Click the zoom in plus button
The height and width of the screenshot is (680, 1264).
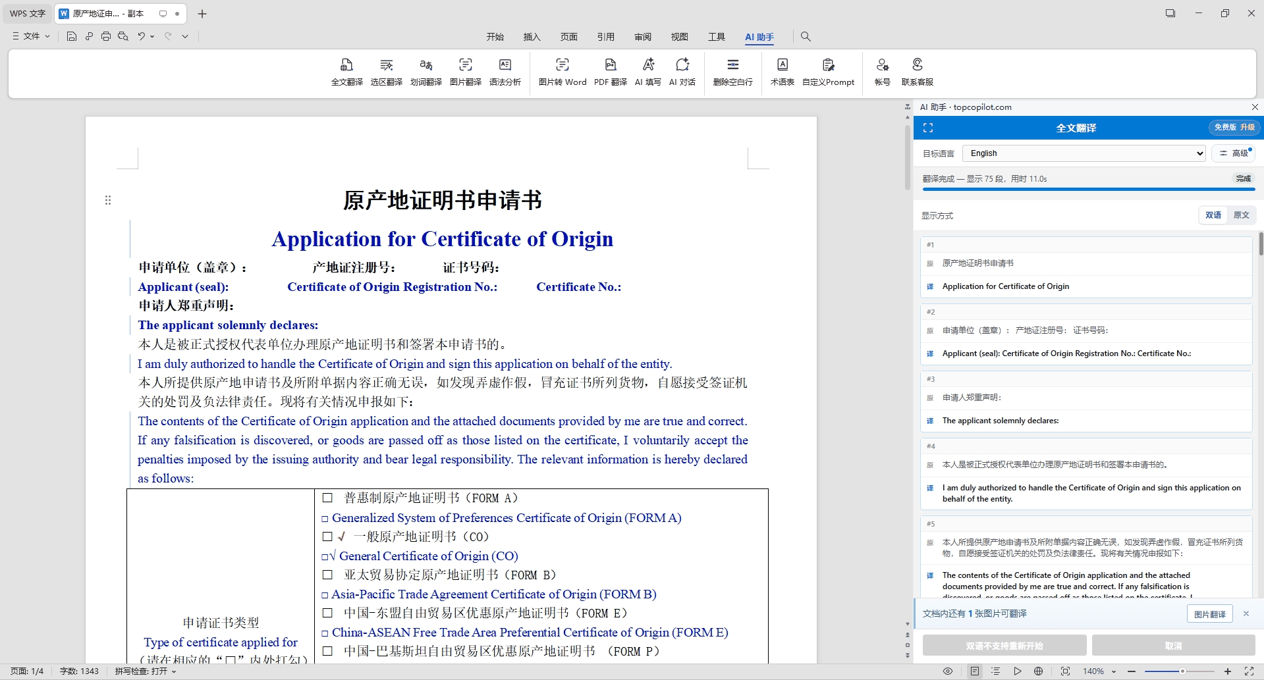1228,671
